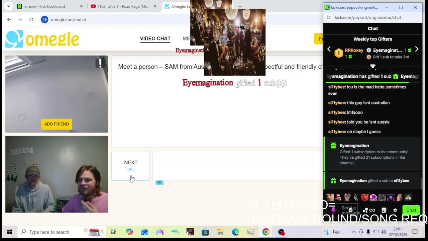Focus the Omegle chat message box
Image resolution: width=428 pixels, height=241 pixels.
(x=238, y=166)
